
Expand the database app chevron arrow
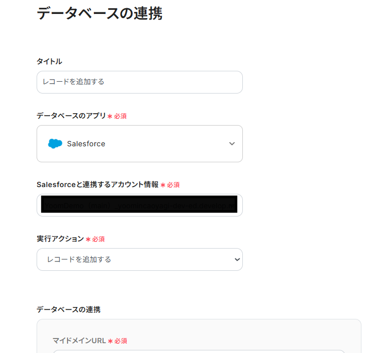click(232, 144)
